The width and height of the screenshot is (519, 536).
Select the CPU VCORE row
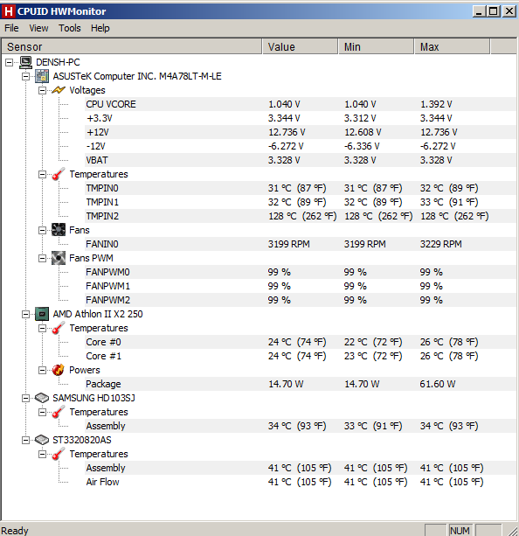301,104
